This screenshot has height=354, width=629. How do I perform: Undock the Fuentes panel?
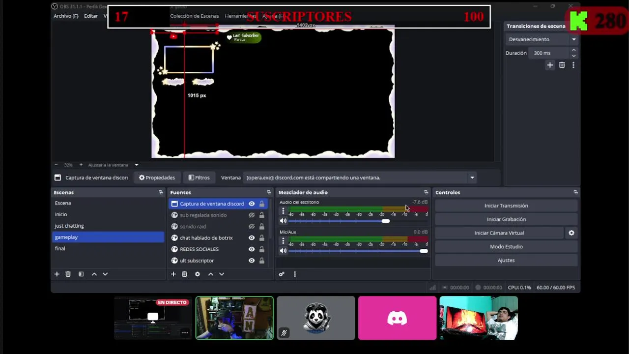click(269, 192)
